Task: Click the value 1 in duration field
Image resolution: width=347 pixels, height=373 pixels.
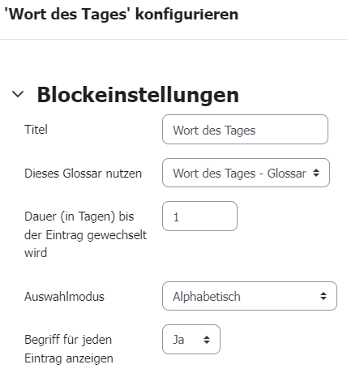Action: (x=176, y=217)
